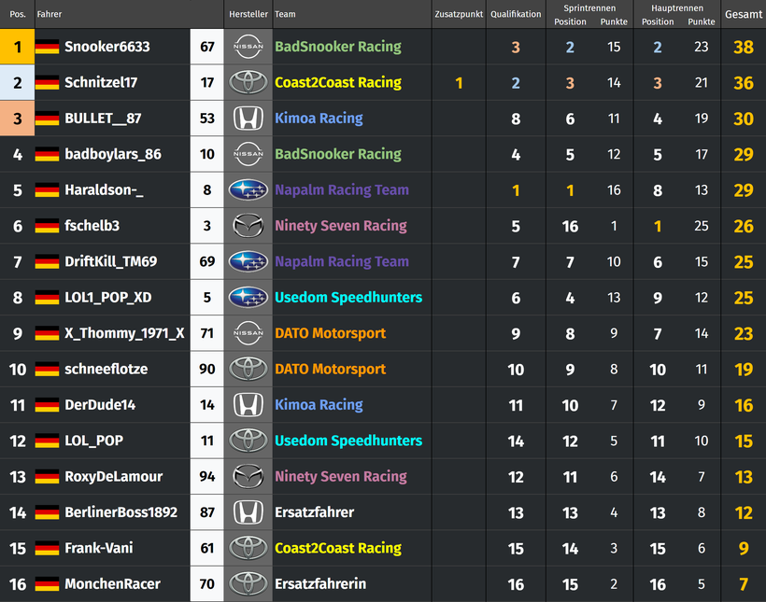
Task: Click the Sprintrennen column header
Action: 589,8
